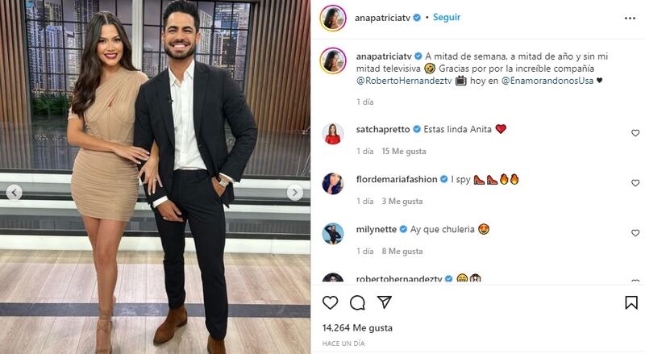Show the 14,264 Me gusta likes list
This screenshot has height=354, width=645.
coord(357,328)
